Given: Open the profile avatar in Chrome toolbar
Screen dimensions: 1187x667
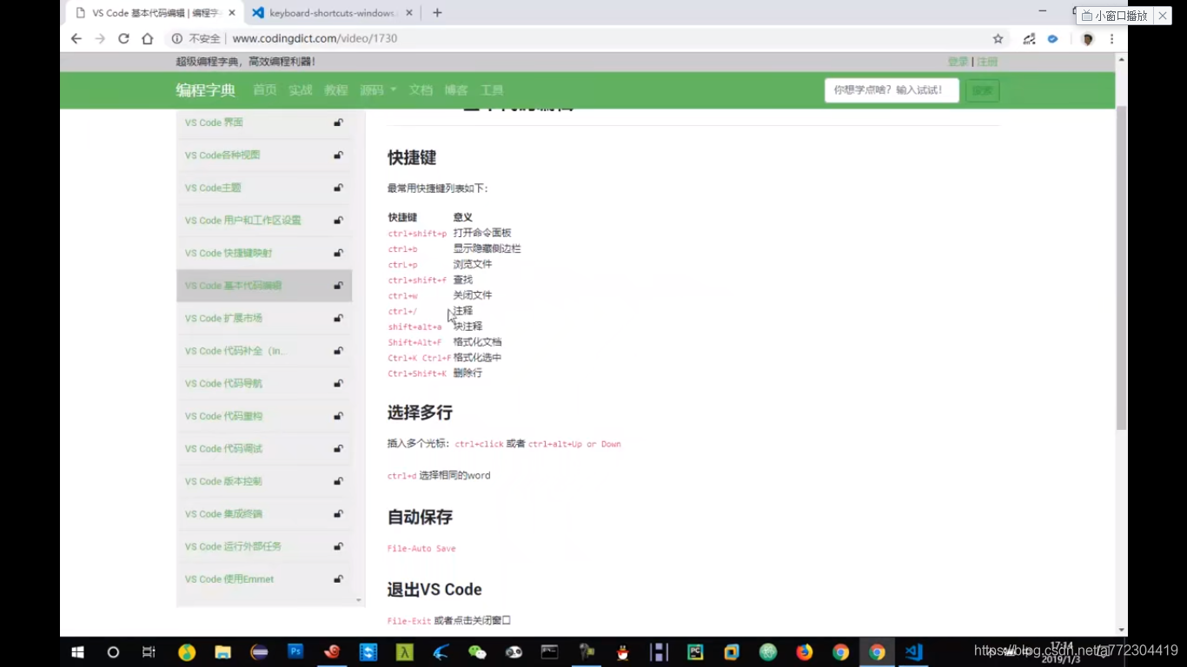Looking at the screenshot, I should [x=1087, y=38].
